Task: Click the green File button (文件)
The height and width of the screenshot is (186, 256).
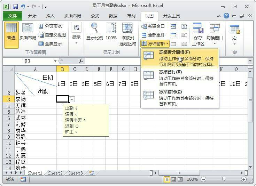Action: (13, 16)
